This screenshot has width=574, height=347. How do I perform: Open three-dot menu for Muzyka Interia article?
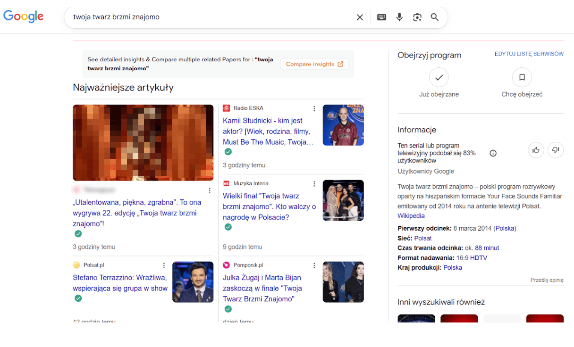[x=314, y=184]
